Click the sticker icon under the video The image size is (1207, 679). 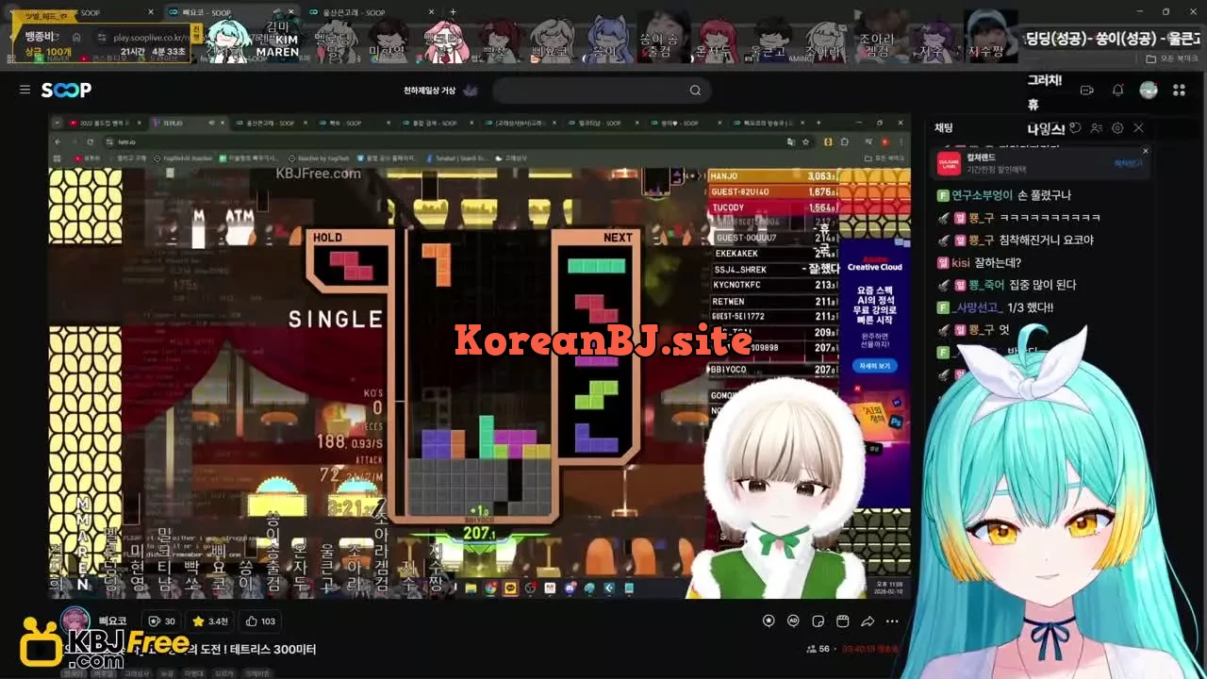[818, 621]
